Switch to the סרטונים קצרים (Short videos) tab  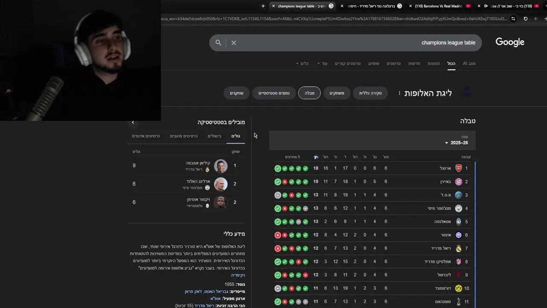pyautogui.click(x=348, y=63)
